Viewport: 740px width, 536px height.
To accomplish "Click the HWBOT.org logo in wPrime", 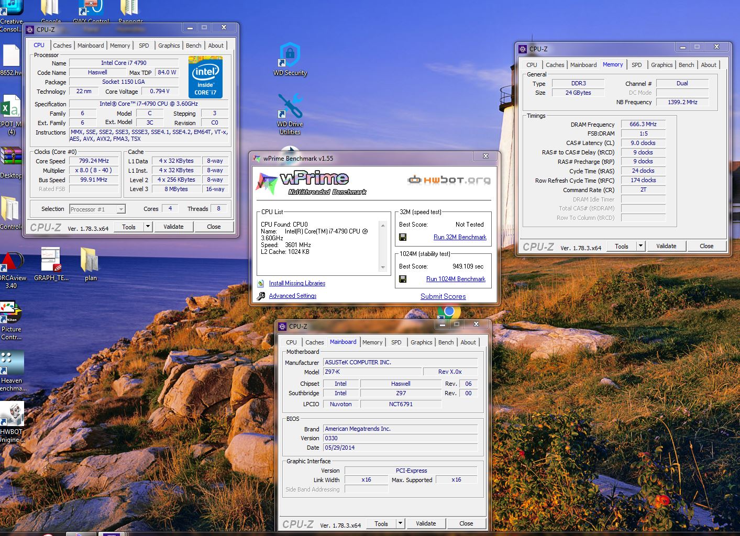I will pyautogui.click(x=449, y=180).
